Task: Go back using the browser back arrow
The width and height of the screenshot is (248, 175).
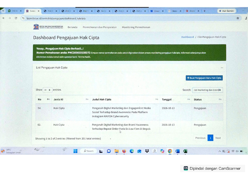Action: 4,18
